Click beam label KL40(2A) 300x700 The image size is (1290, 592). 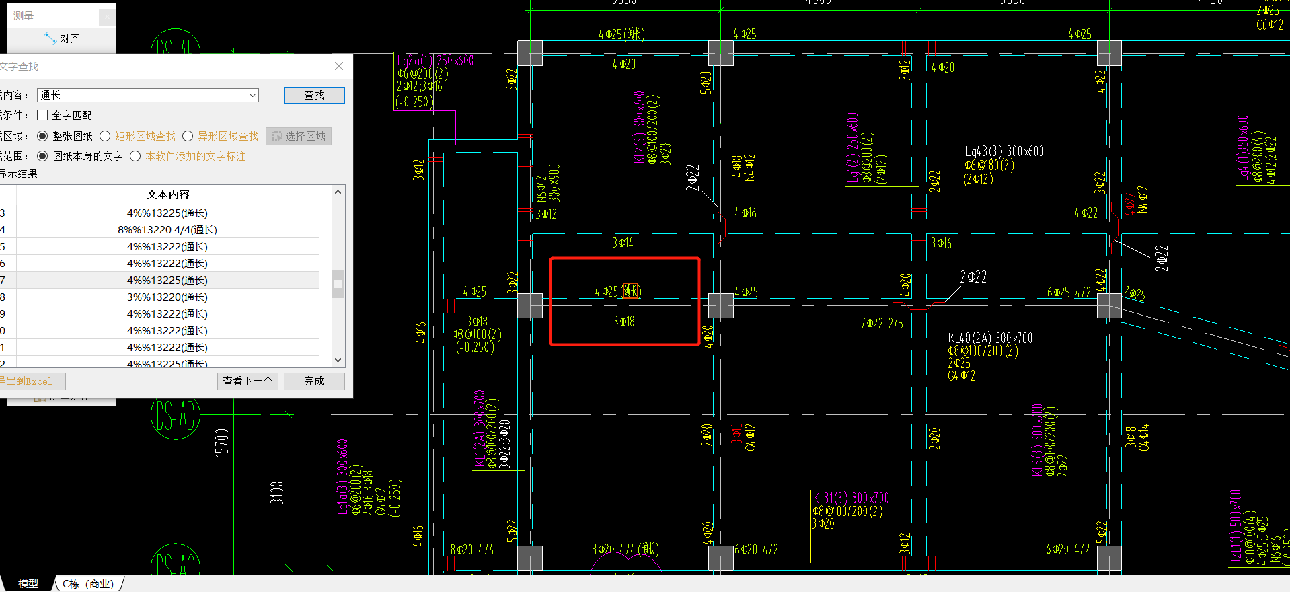[990, 338]
